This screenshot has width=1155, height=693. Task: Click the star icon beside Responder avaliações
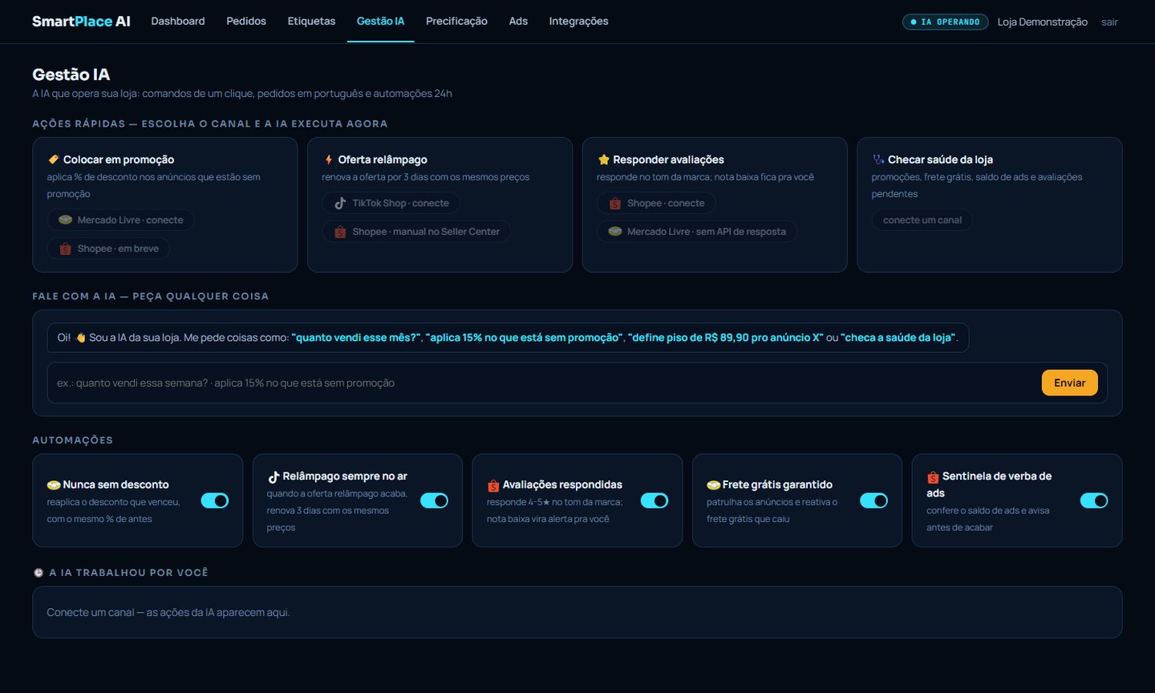[604, 160]
